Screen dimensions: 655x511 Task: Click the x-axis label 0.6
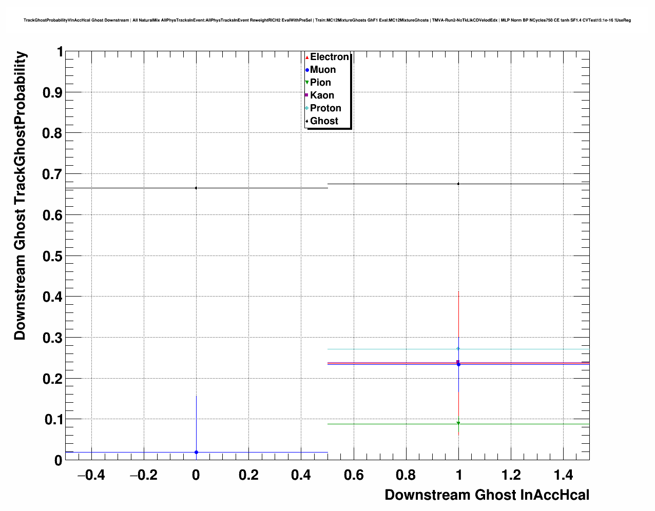353,475
